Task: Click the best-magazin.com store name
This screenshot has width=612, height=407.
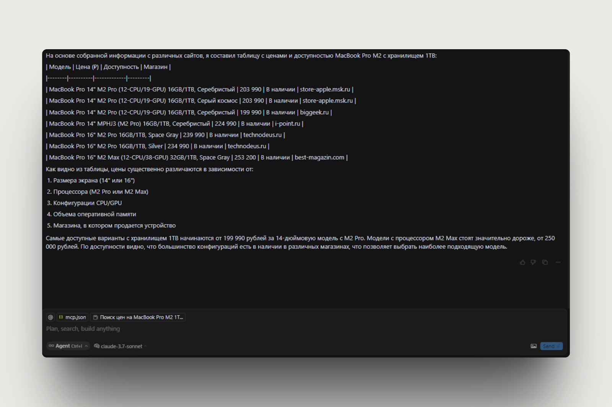Action: pos(319,157)
